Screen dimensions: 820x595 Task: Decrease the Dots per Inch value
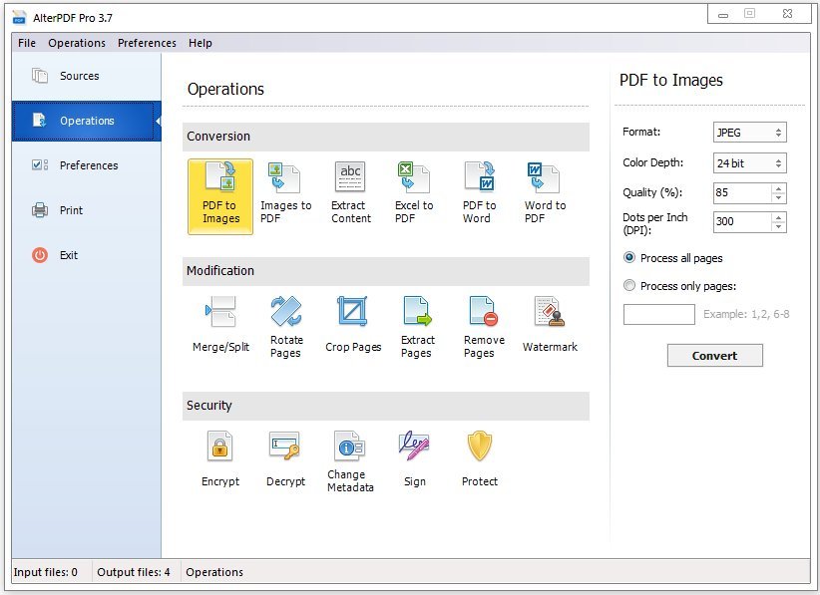click(778, 226)
